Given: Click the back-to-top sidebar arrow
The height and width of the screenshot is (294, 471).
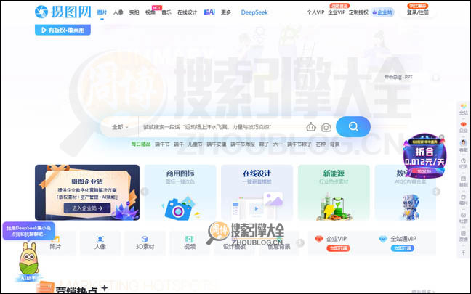Looking at the screenshot, I should click(464, 253).
